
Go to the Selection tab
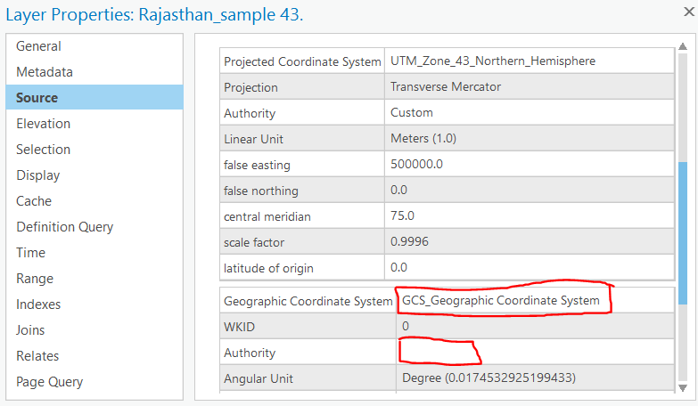point(44,150)
